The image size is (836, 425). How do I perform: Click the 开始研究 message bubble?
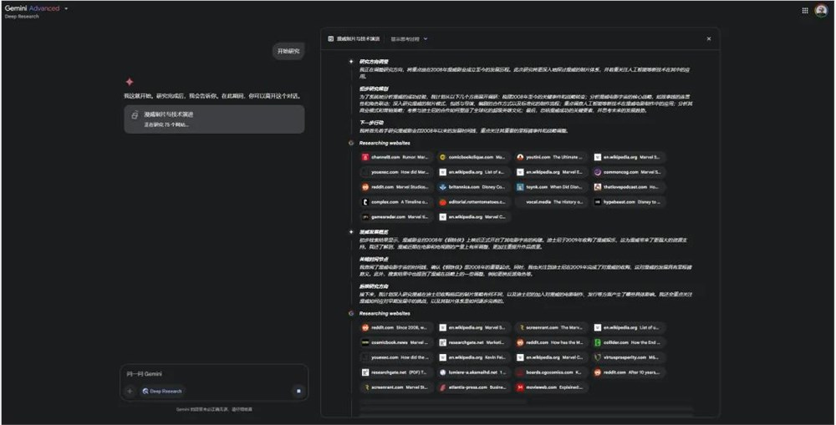tap(288, 51)
